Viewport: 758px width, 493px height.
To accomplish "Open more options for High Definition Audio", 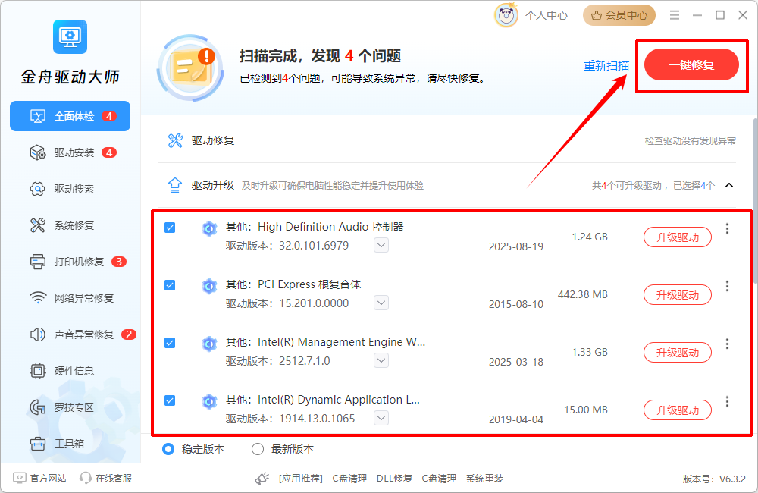I will 727,228.
